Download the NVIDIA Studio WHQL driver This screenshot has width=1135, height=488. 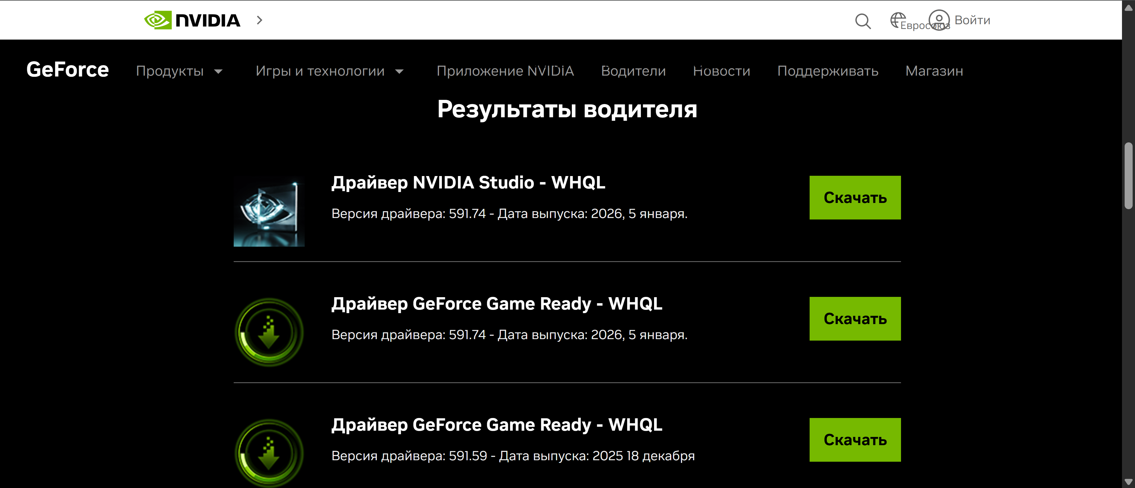coord(855,198)
